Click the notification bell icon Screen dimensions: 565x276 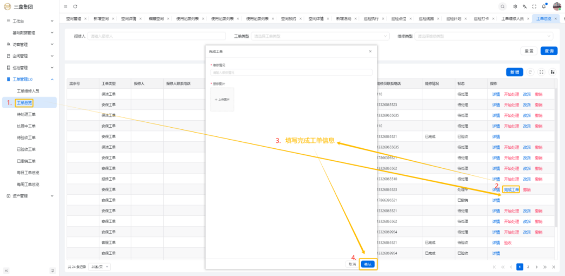pyautogui.click(x=544, y=6)
